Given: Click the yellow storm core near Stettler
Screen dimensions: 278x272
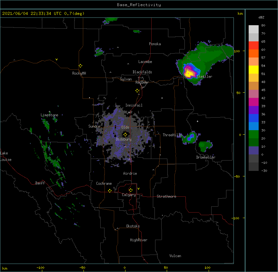Looking at the screenshot, I should [190, 73].
